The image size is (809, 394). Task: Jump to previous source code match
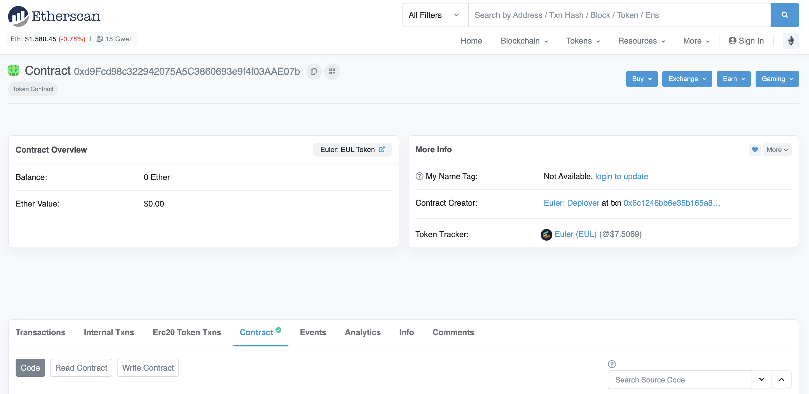click(x=781, y=380)
